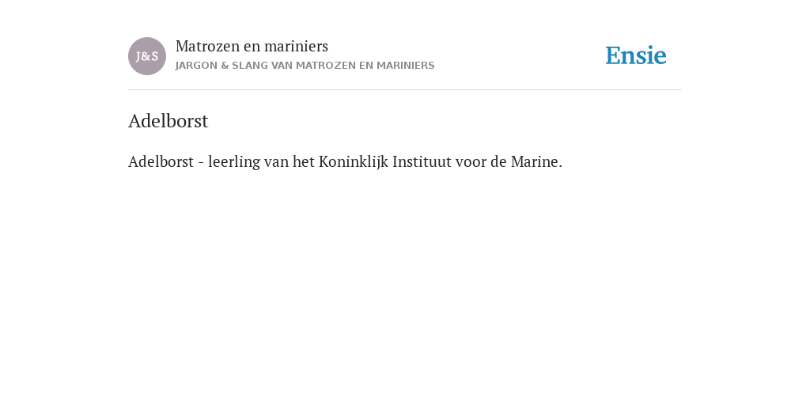Select the Jargon & Slang subtitle text
810x405 pixels.
click(305, 66)
